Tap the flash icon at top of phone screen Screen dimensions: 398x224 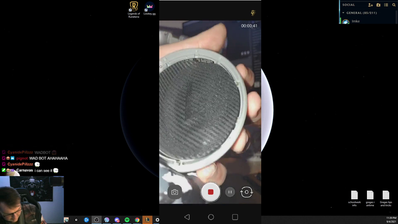coord(253,12)
